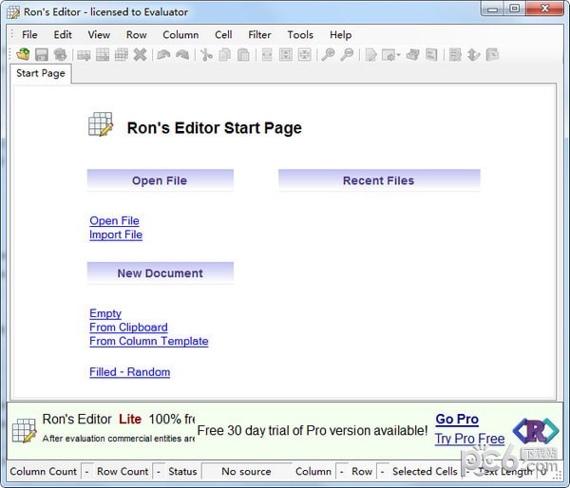Click the 'No source' status field

[x=246, y=472]
